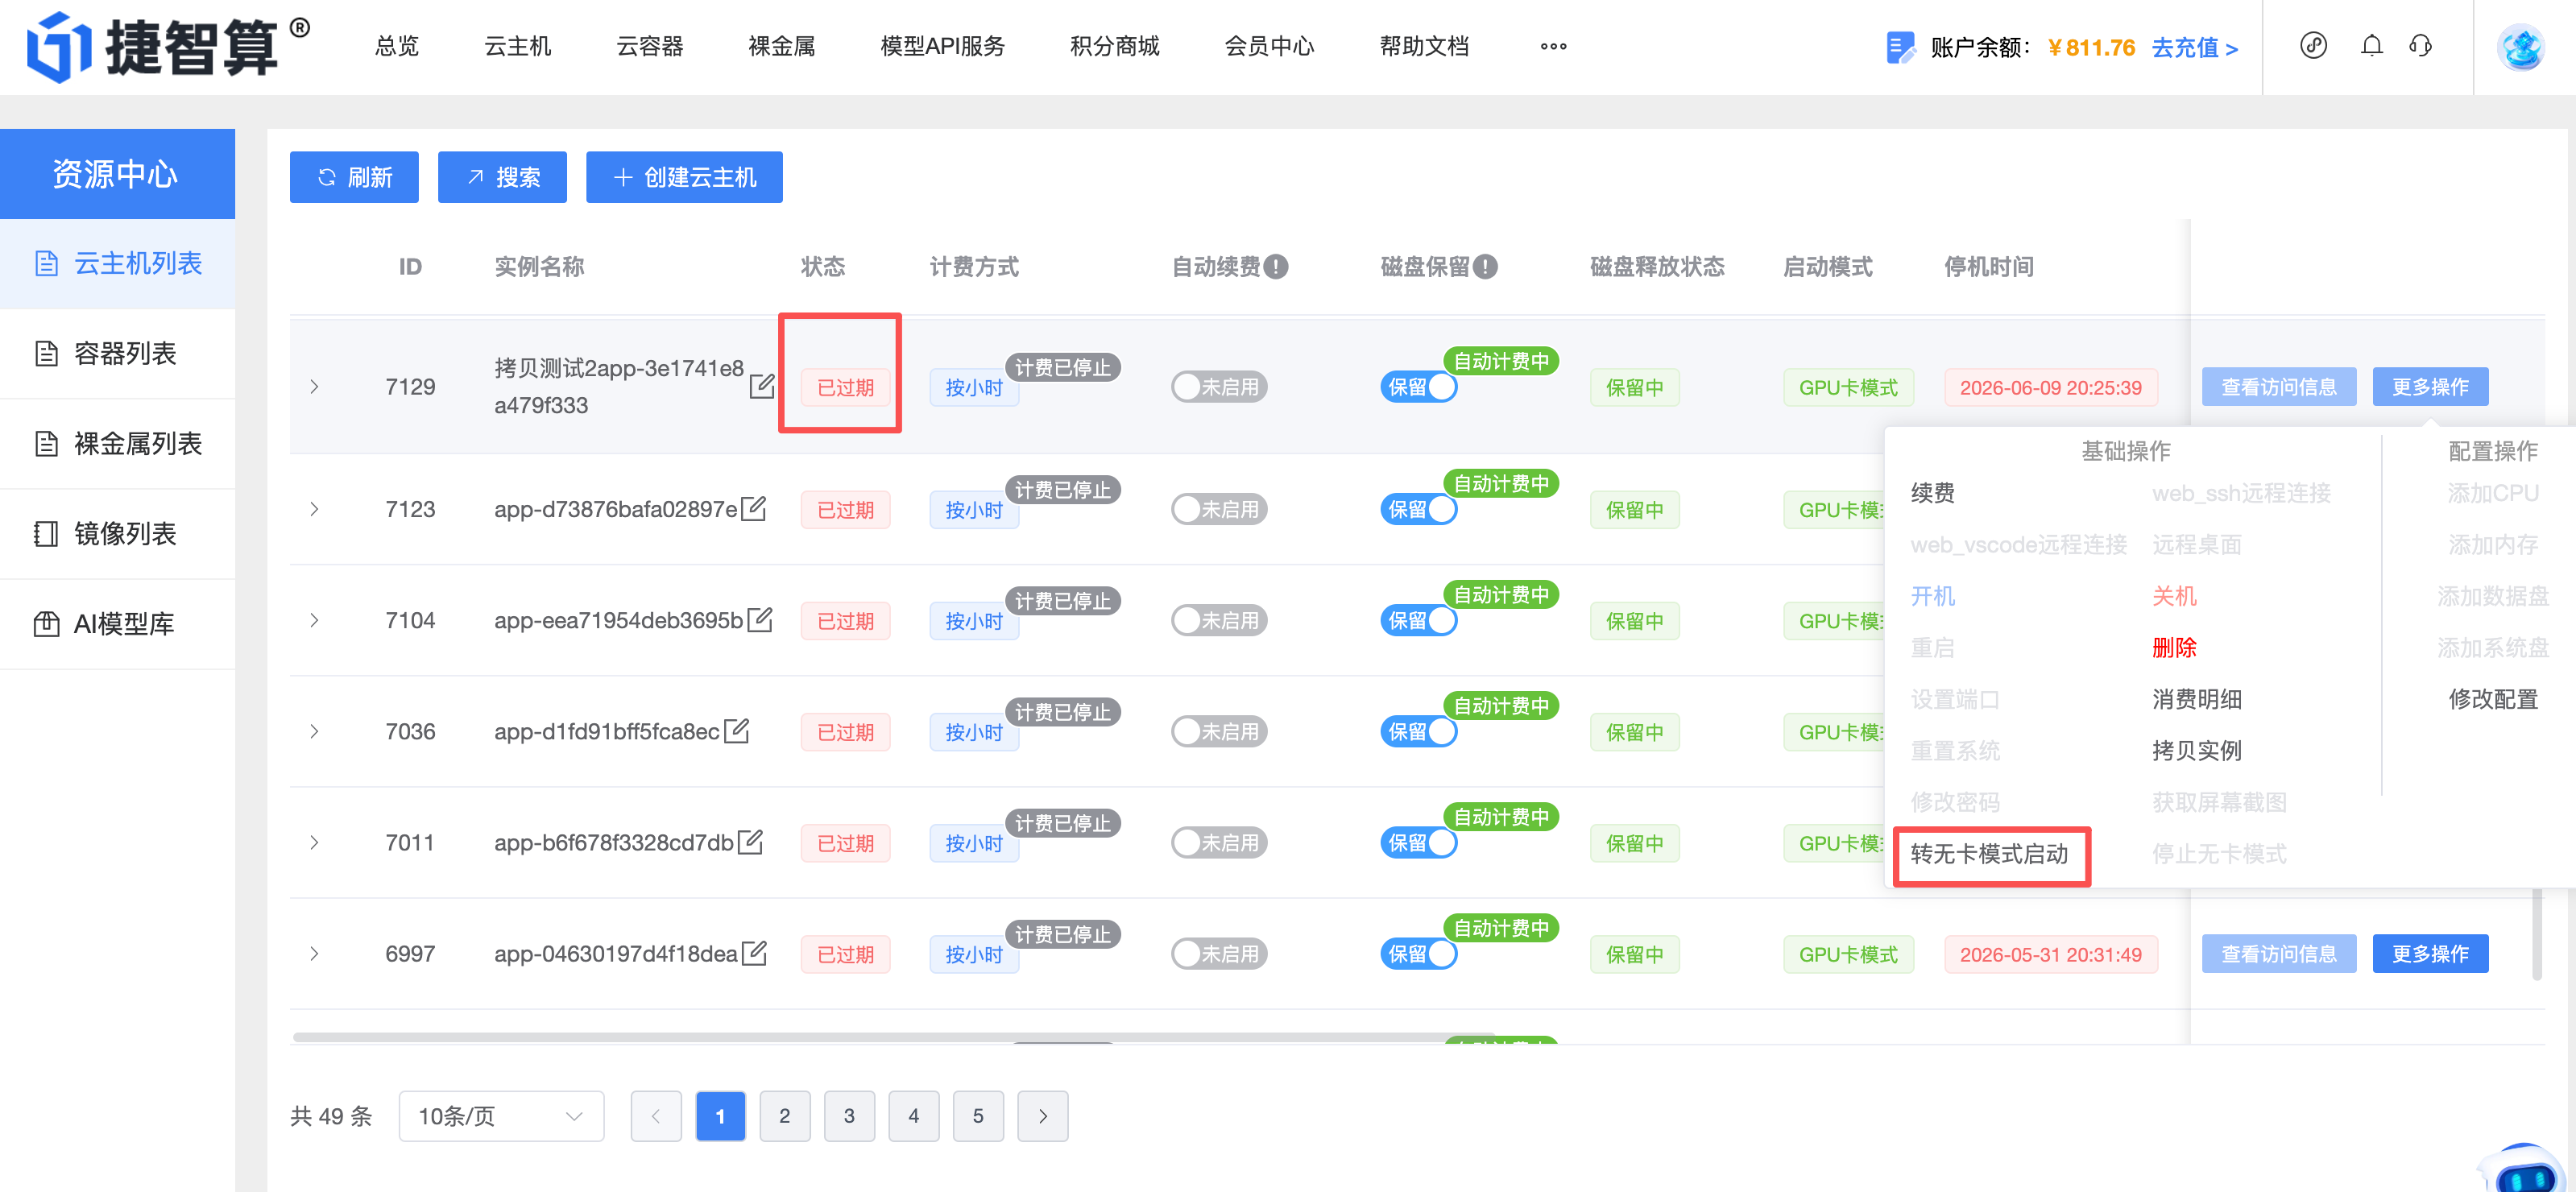The image size is (2576, 1192).
Task: Click the 自动续费 info icon
Action: click(x=1276, y=267)
